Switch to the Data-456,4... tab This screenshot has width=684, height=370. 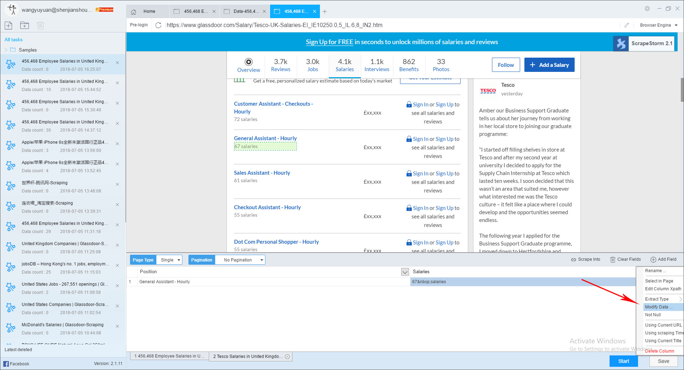(245, 11)
